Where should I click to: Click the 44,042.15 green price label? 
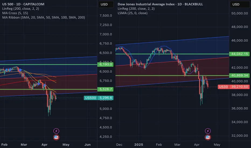click(x=239, y=54)
